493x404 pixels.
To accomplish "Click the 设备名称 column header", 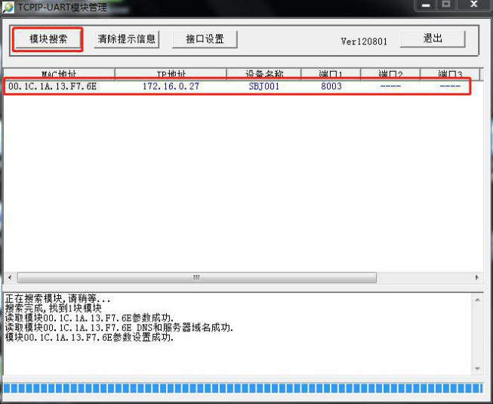I will click(263, 74).
